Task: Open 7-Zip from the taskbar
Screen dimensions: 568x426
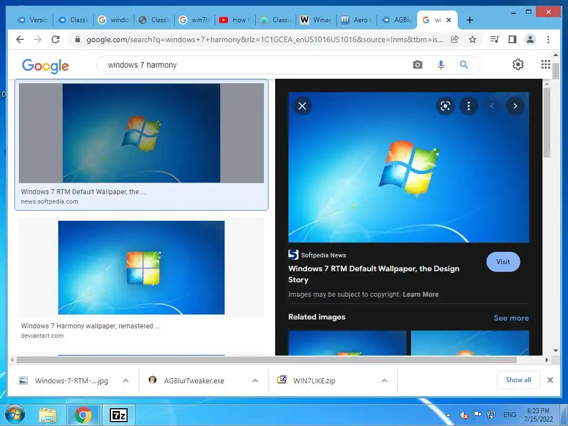Action: click(x=119, y=415)
